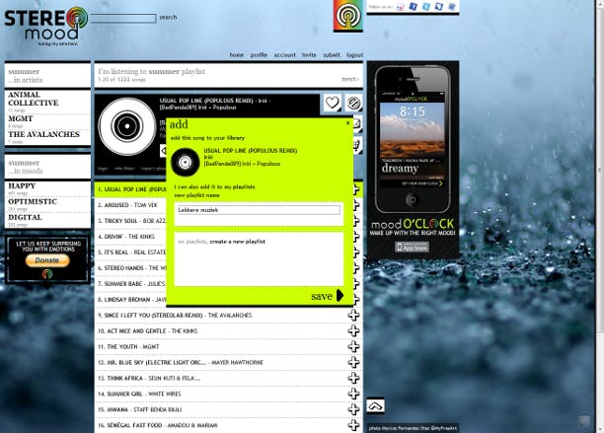The image size is (604, 433).
Task: Like the current song with the heart icon
Action: tap(332, 103)
